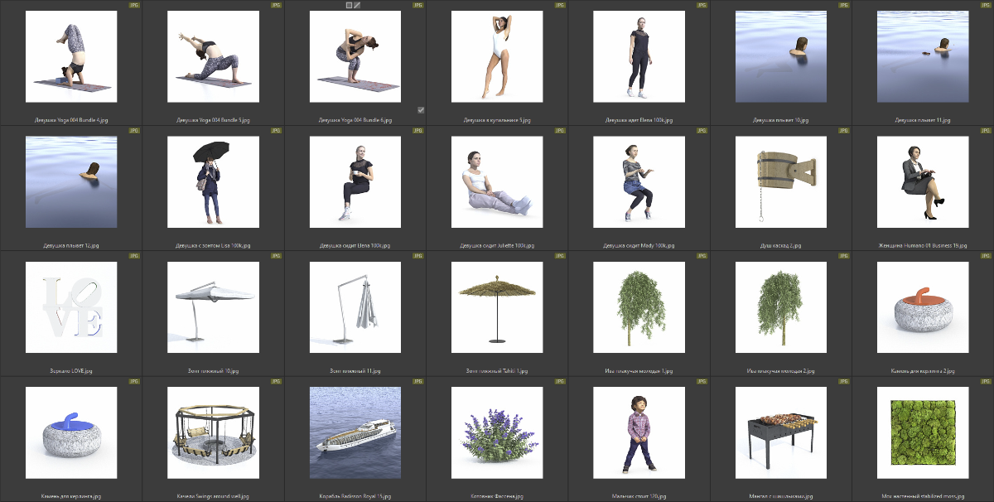
Task: Click the JPG badge on the Мангал с шашлыками item
Action: coord(843,382)
